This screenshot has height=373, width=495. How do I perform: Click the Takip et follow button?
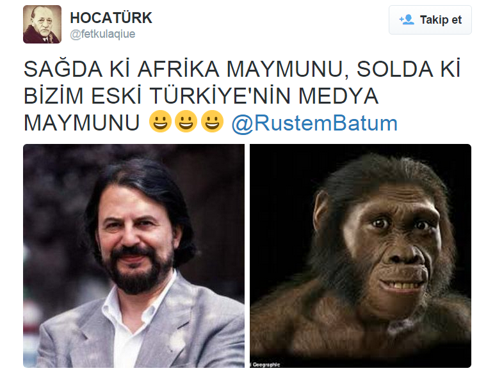[430, 20]
